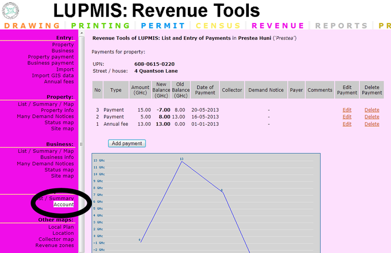
Task: Select the highlighted Account link
Action: (63, 204)
